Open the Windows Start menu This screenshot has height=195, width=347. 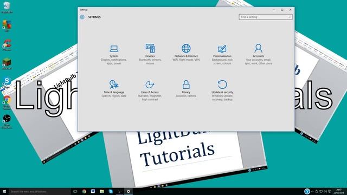[4, 191]
